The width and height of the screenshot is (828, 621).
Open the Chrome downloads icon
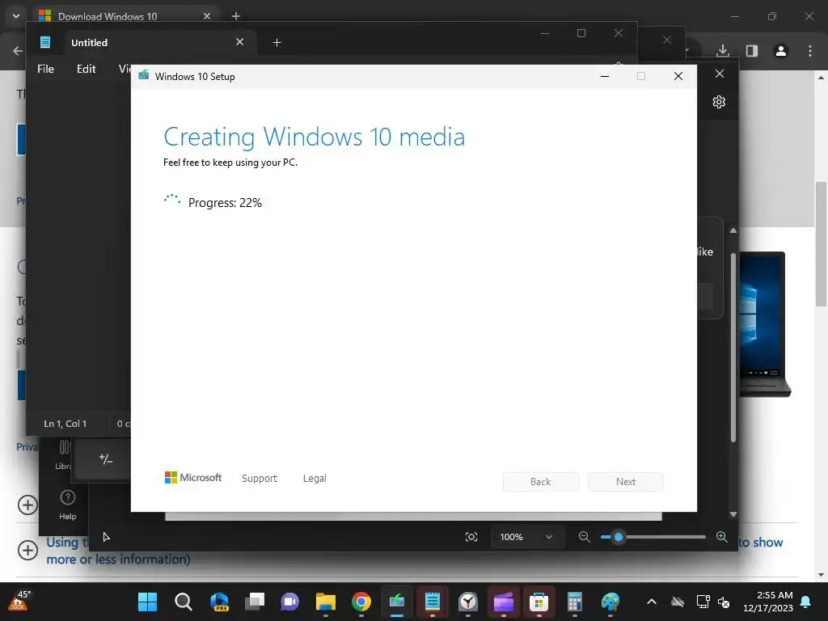(x=723, y=51)
